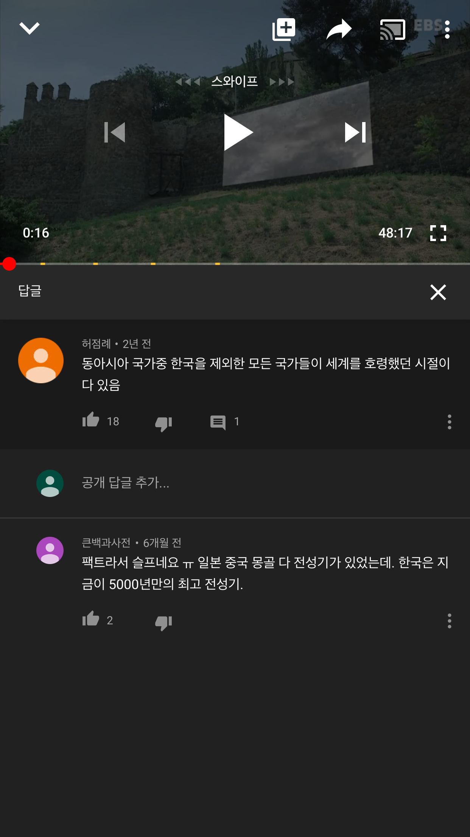Open the cast to device icon
Image resolution: width=470 pixels, height=837 pixels.
click(x=392, y=30)
